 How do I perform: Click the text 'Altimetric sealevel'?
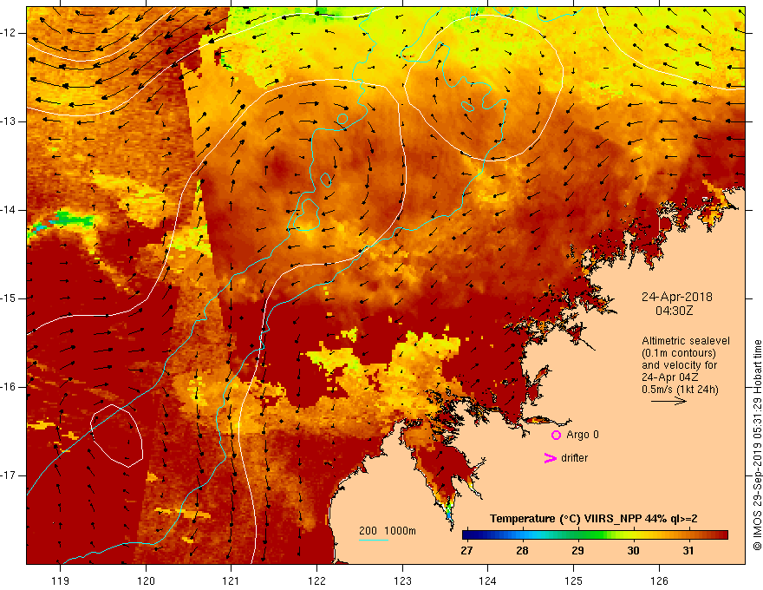pos(686,341)
